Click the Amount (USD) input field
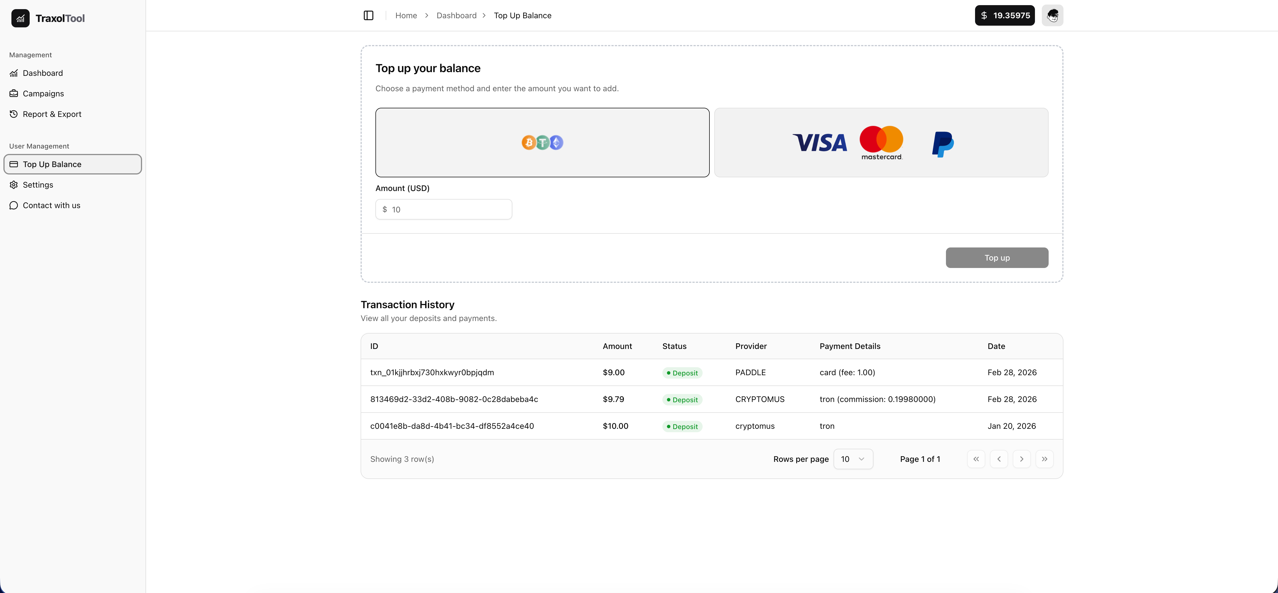This screenshot has height=593, width=1278. coord(449,209)
